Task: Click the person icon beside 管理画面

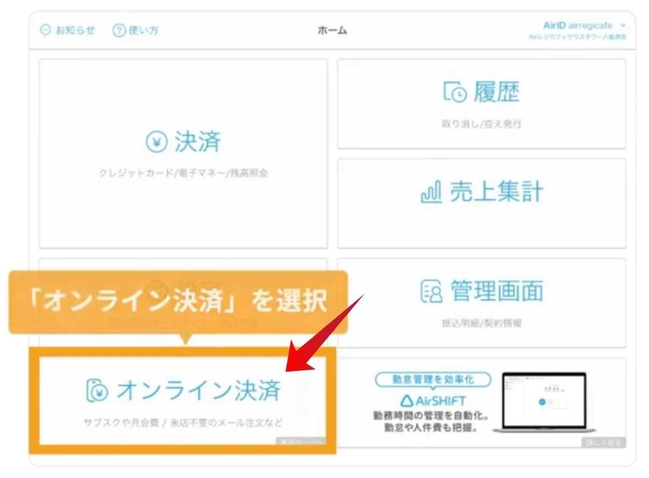Action: coord(432,291)
